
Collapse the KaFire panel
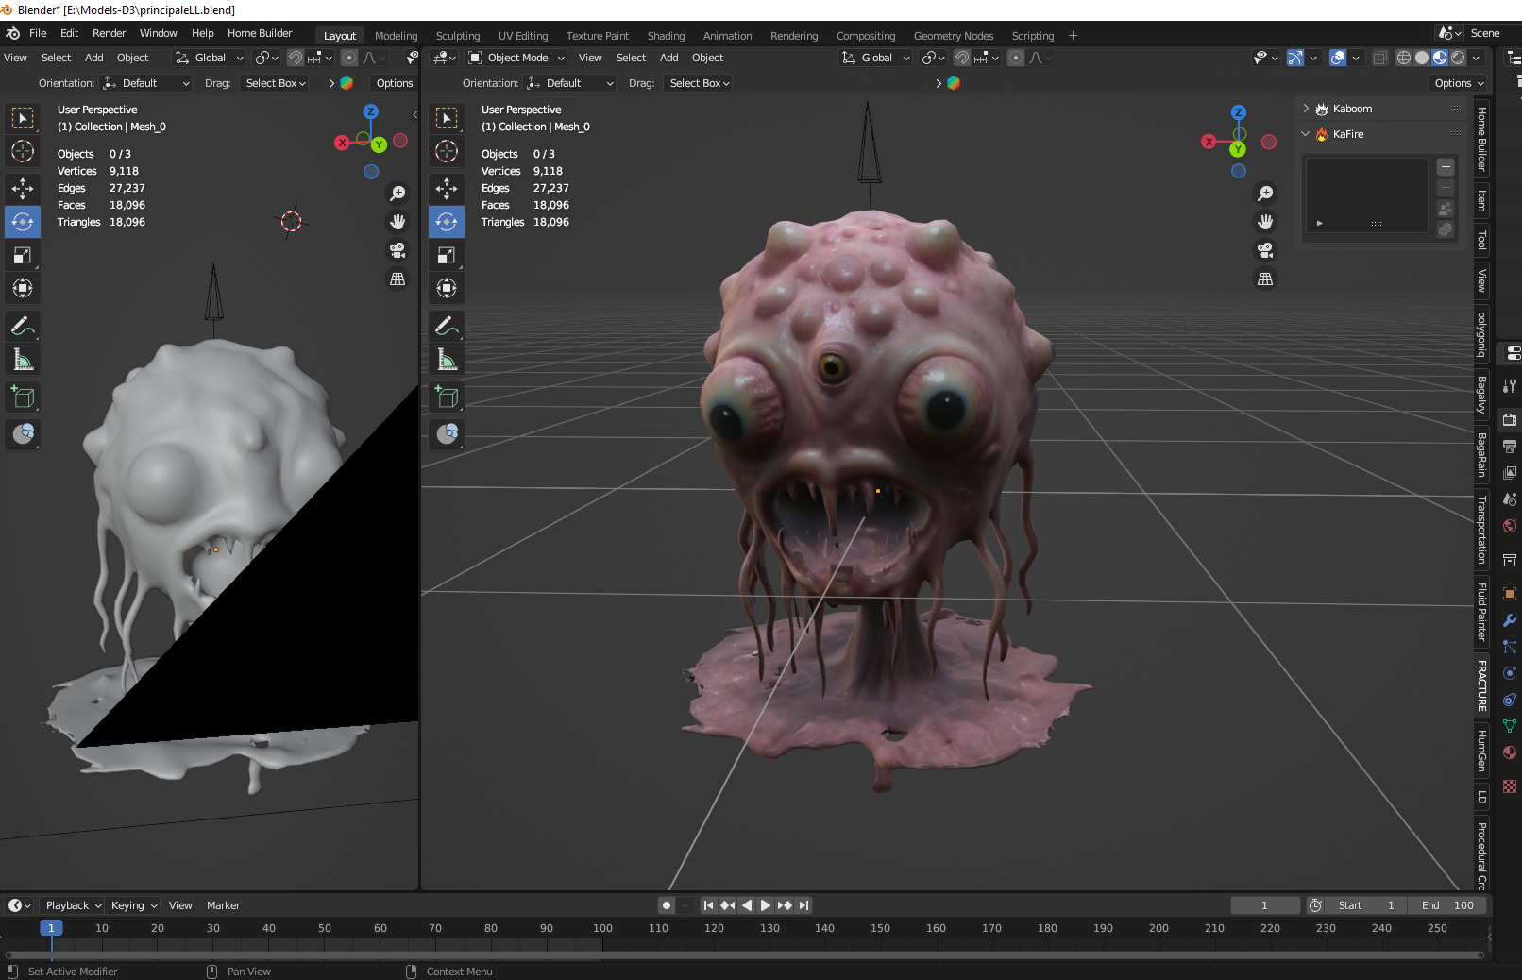pyautogui.click(x=1306, y=134)
